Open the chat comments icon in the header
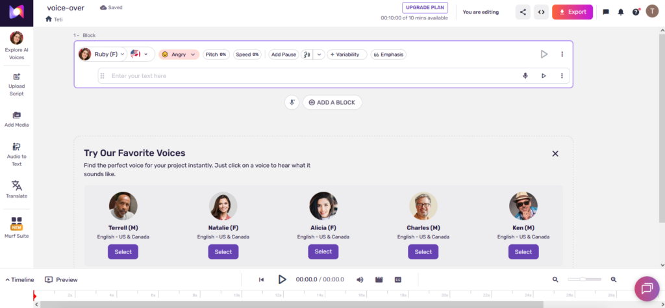This screenshot has height=308, width=665. [606, 12]
